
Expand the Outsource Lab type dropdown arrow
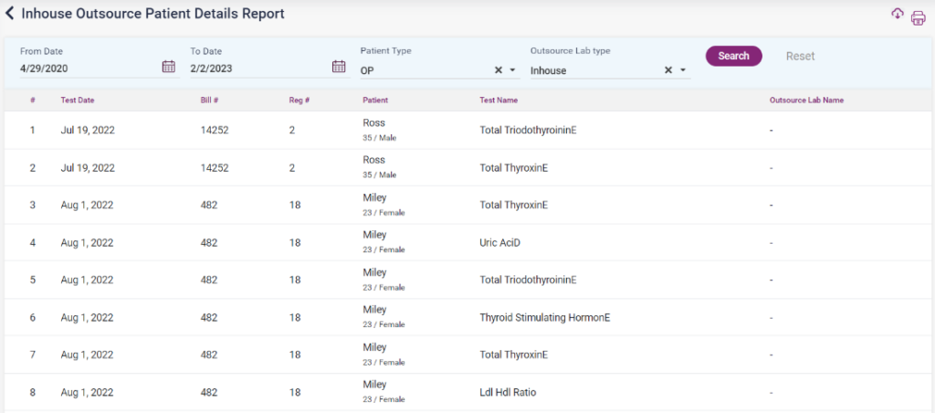(682, 70)
